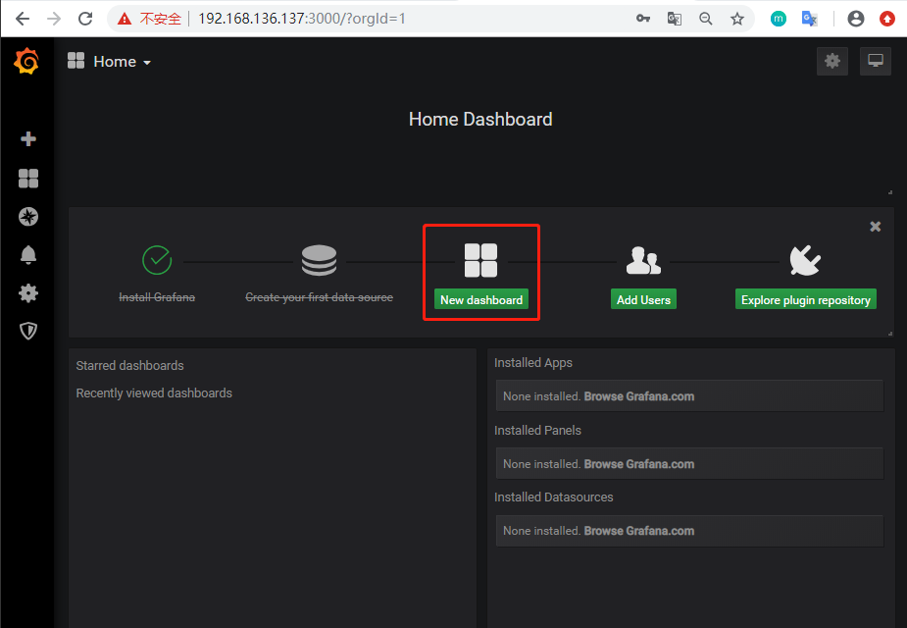Click Recently viewed dashboards heading

click(x=154, y=393)
